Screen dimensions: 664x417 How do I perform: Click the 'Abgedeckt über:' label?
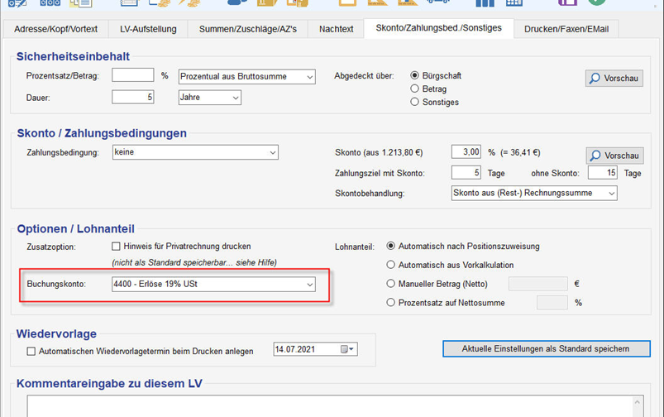point(364,76)
